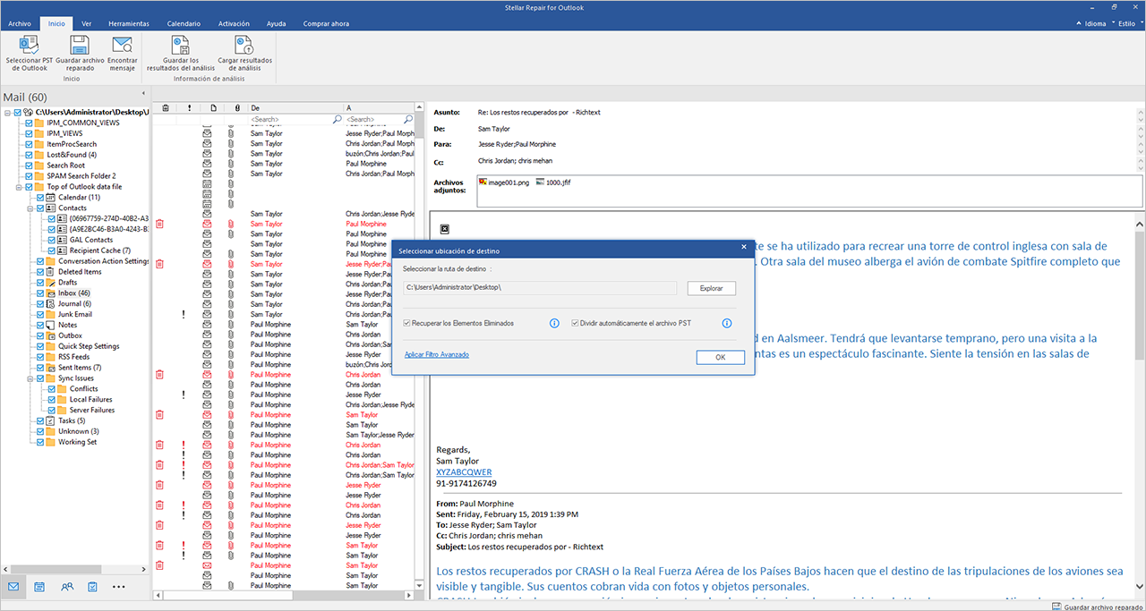Collapse the Contacts folder node
1146x611 pixels.
30,208
